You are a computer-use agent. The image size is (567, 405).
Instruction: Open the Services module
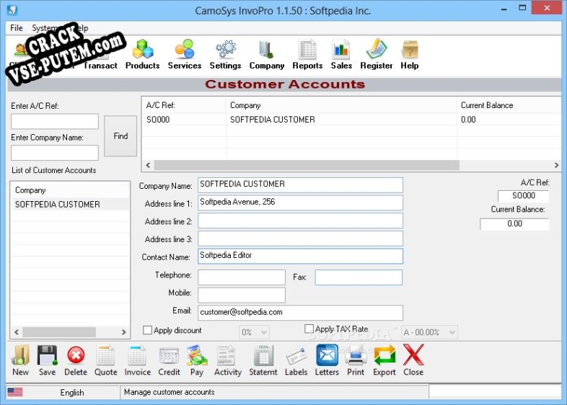point(185,54)
